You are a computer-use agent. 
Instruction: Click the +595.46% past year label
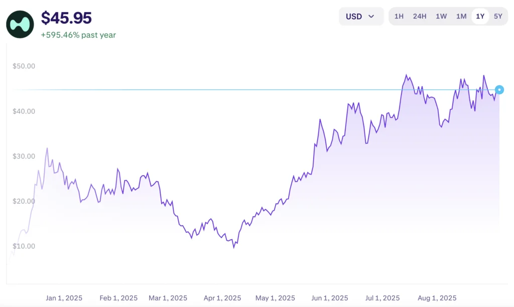click(x=78, y=35)
